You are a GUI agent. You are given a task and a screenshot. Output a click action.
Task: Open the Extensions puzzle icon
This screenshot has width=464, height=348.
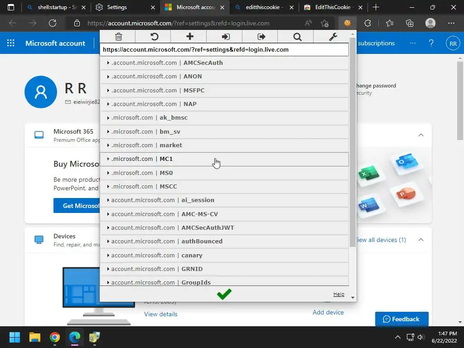point(367,23)
